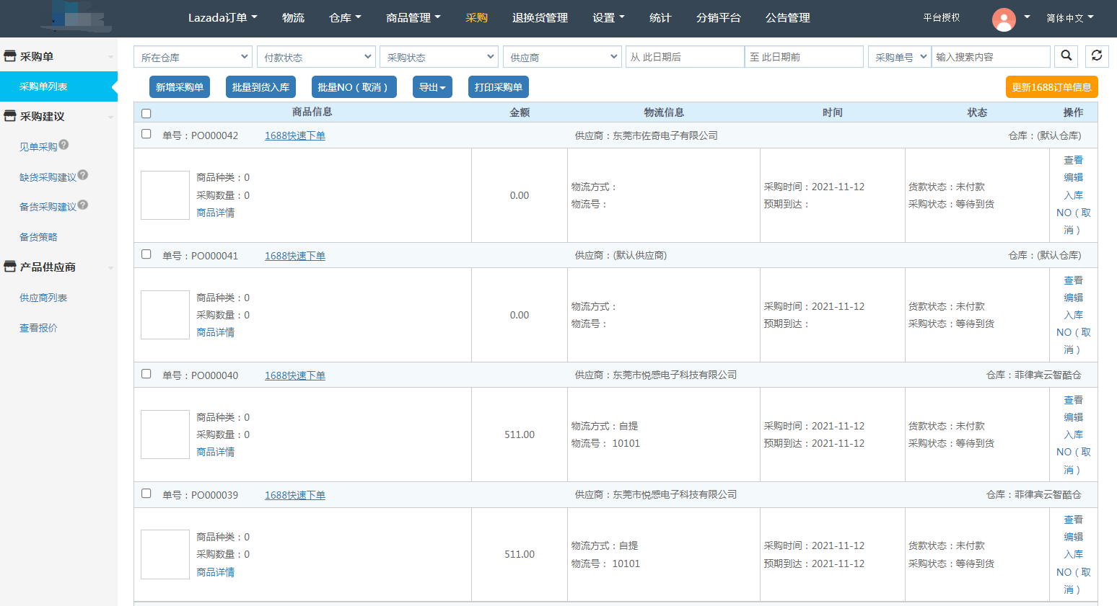Go to 退换货管理 in top navigation
Viewport: 1117px width, 606px height.
coord(540,18)
